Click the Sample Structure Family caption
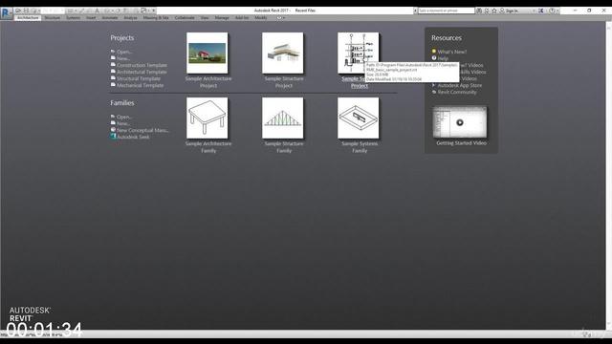This screenshot has width=612, height=344. click(x=284, y=147)
